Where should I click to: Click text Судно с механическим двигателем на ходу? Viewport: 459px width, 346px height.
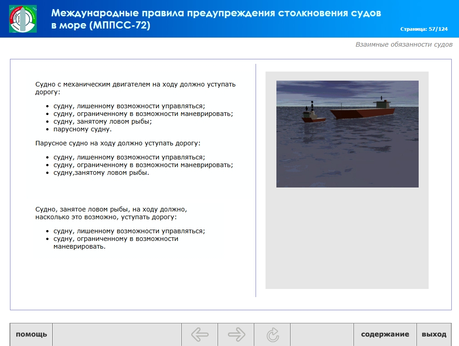tap(135, 88)
